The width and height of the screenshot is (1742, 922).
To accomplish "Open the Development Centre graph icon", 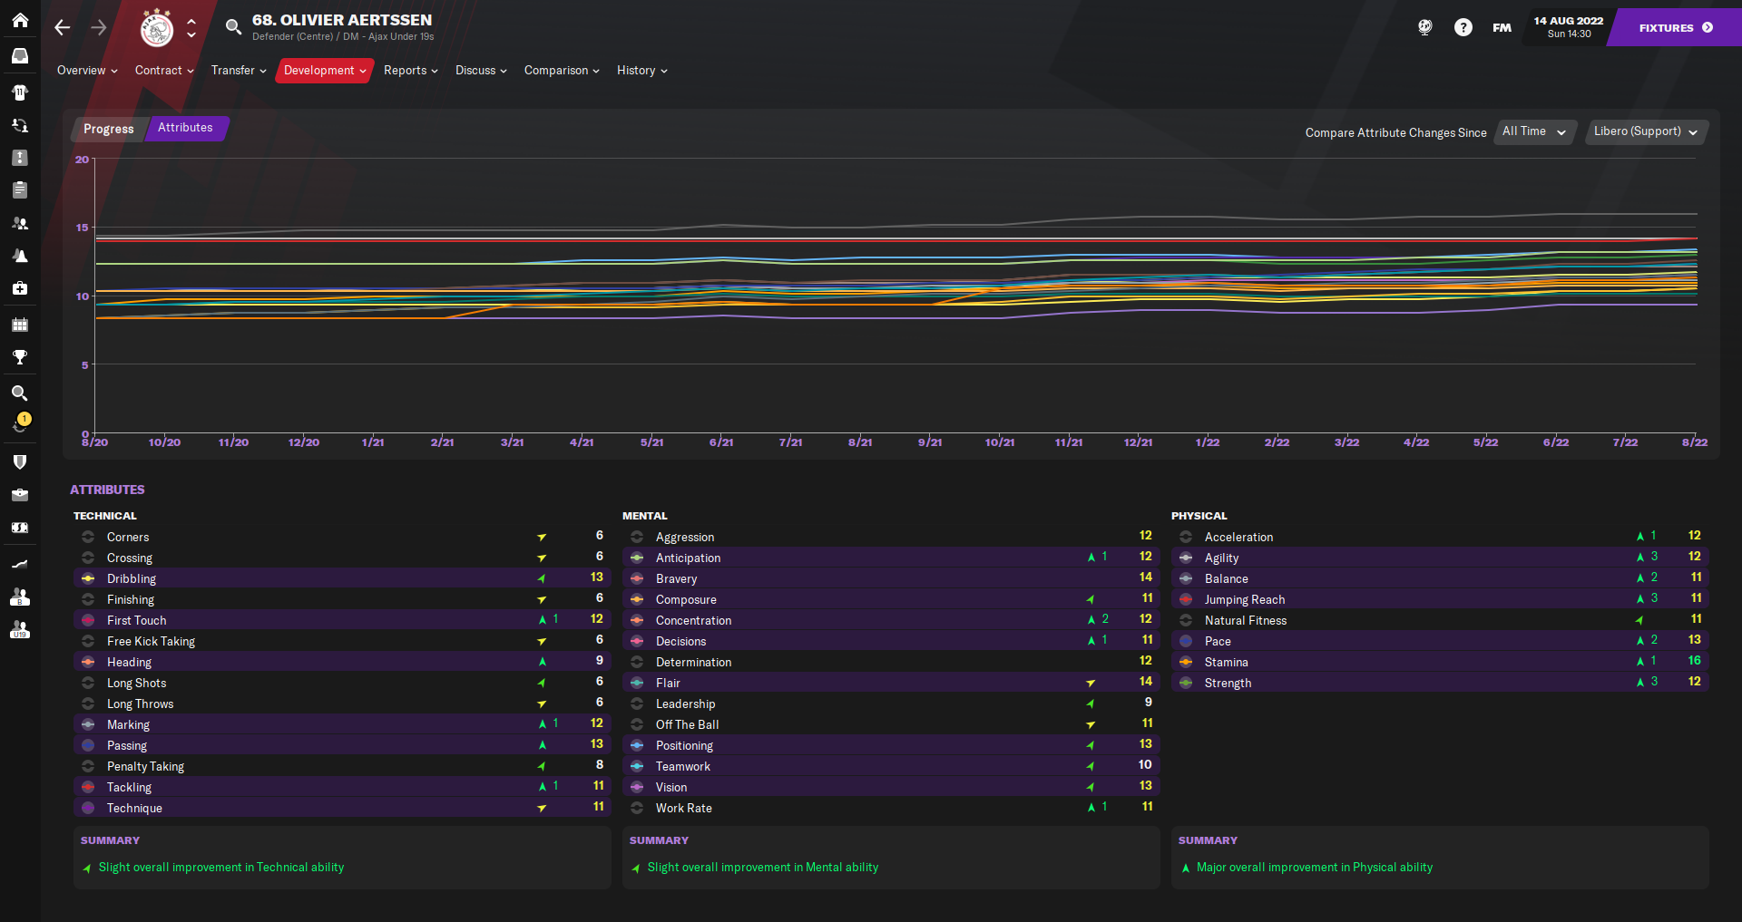I will (20, 564).
